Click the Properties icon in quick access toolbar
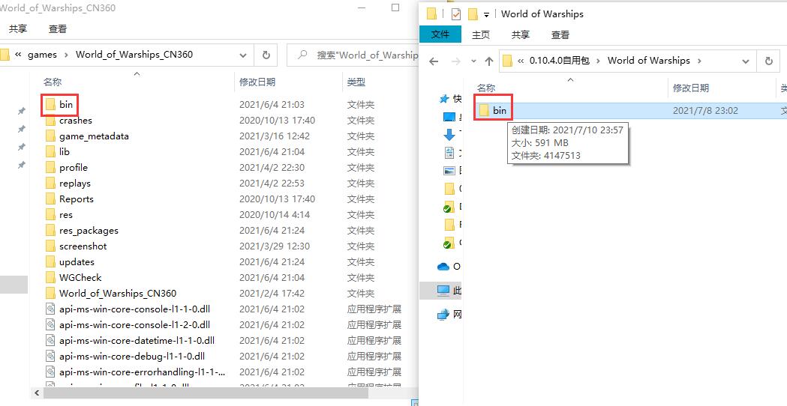 click(x=455, y=14)
